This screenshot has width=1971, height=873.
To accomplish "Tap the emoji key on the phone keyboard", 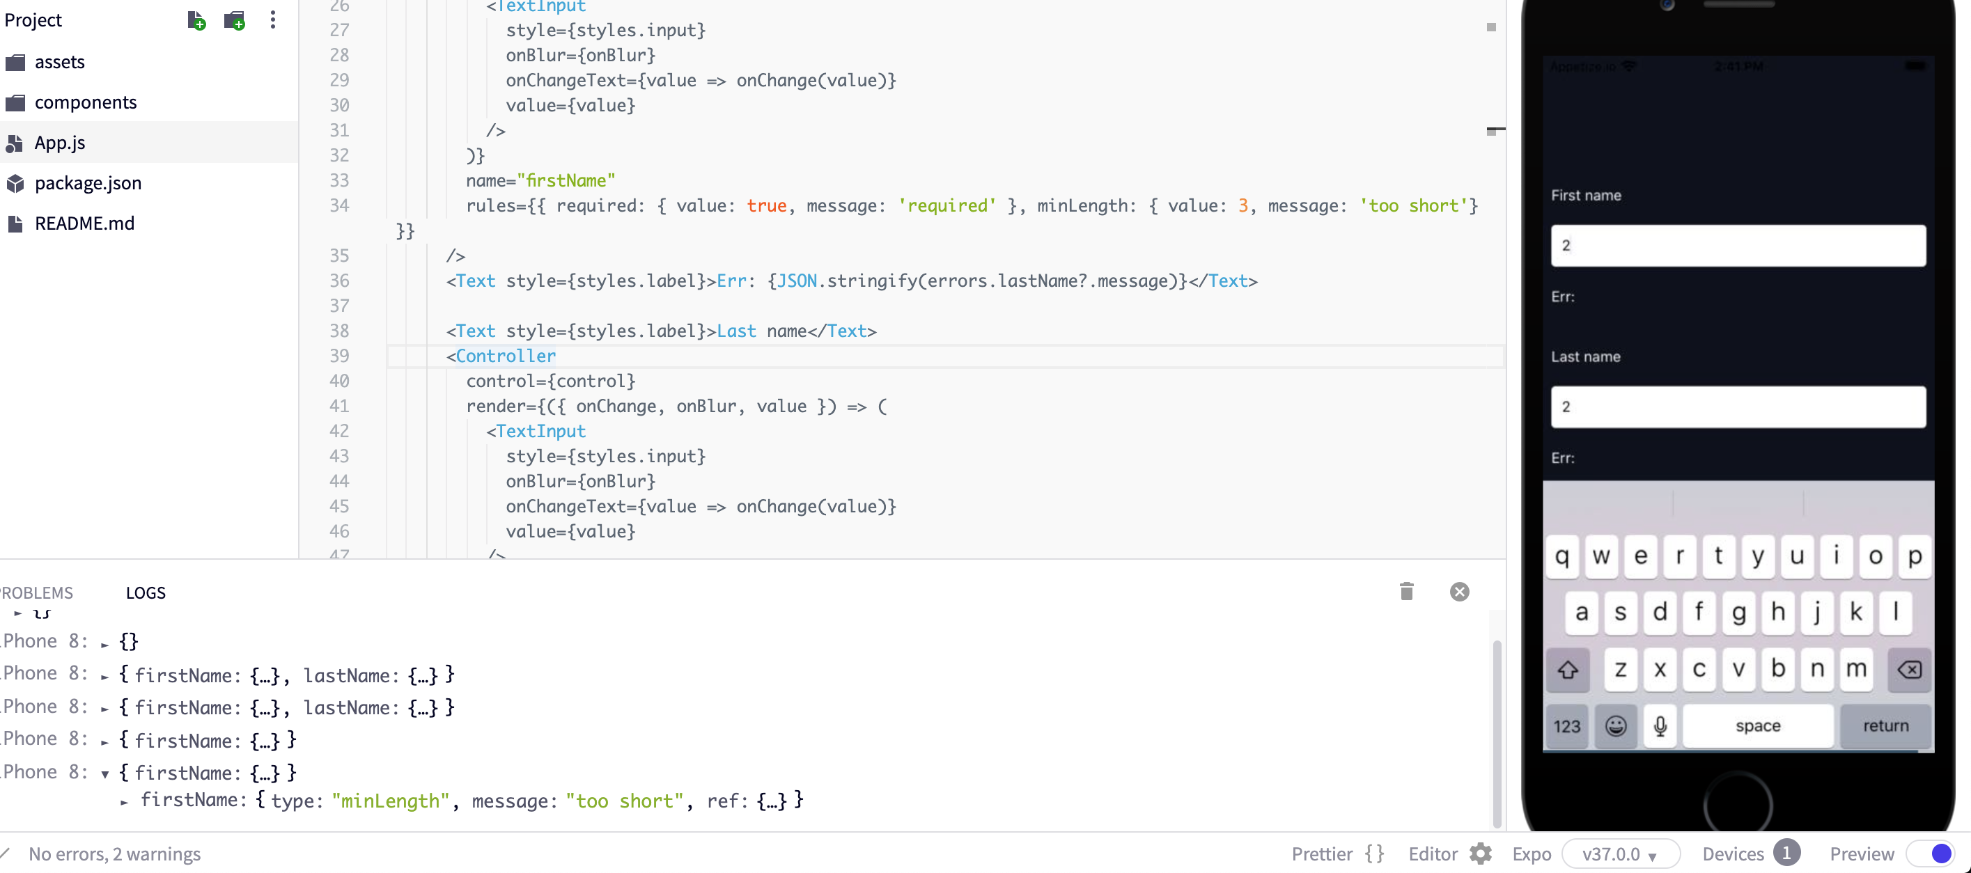I will tap(1615, 725).
